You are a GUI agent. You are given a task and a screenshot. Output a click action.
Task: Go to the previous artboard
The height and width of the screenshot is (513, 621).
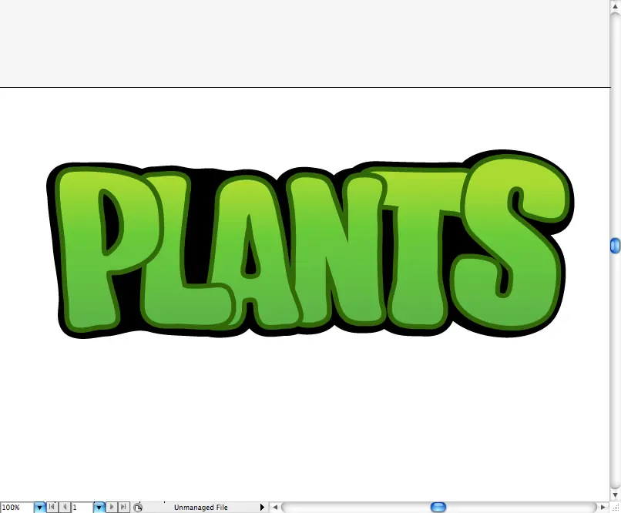tap(65, 507)
